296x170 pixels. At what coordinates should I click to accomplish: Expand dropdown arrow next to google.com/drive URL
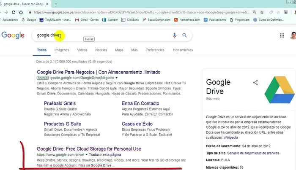pyautogui.click(x=86, y=154)
